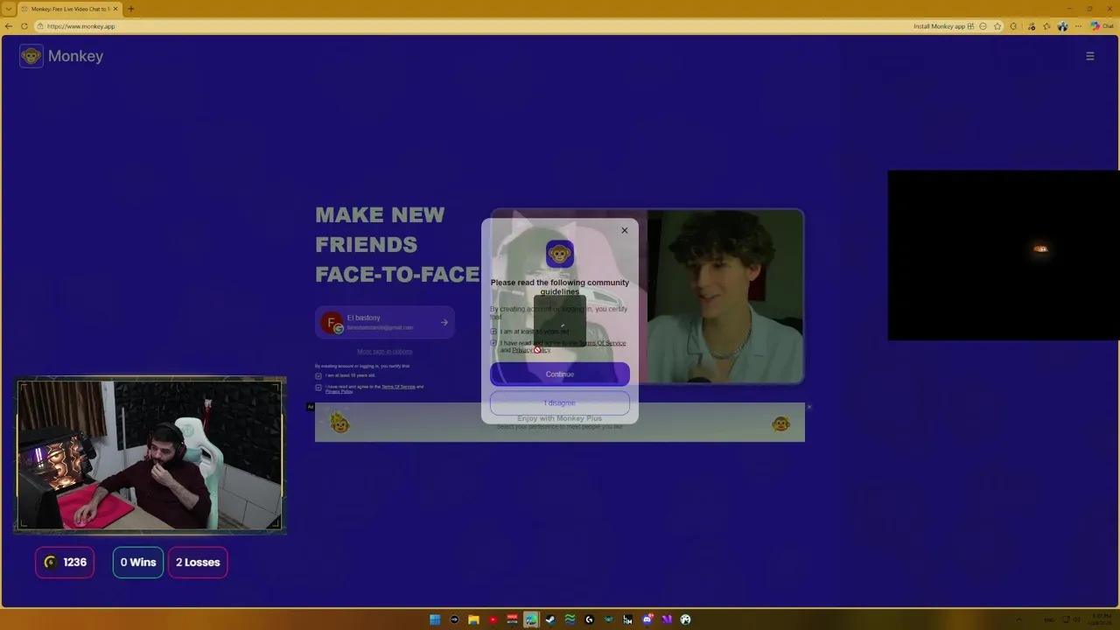Open Privacy Policy link below sign-in
1120x630 pixels.
[339, 392]
